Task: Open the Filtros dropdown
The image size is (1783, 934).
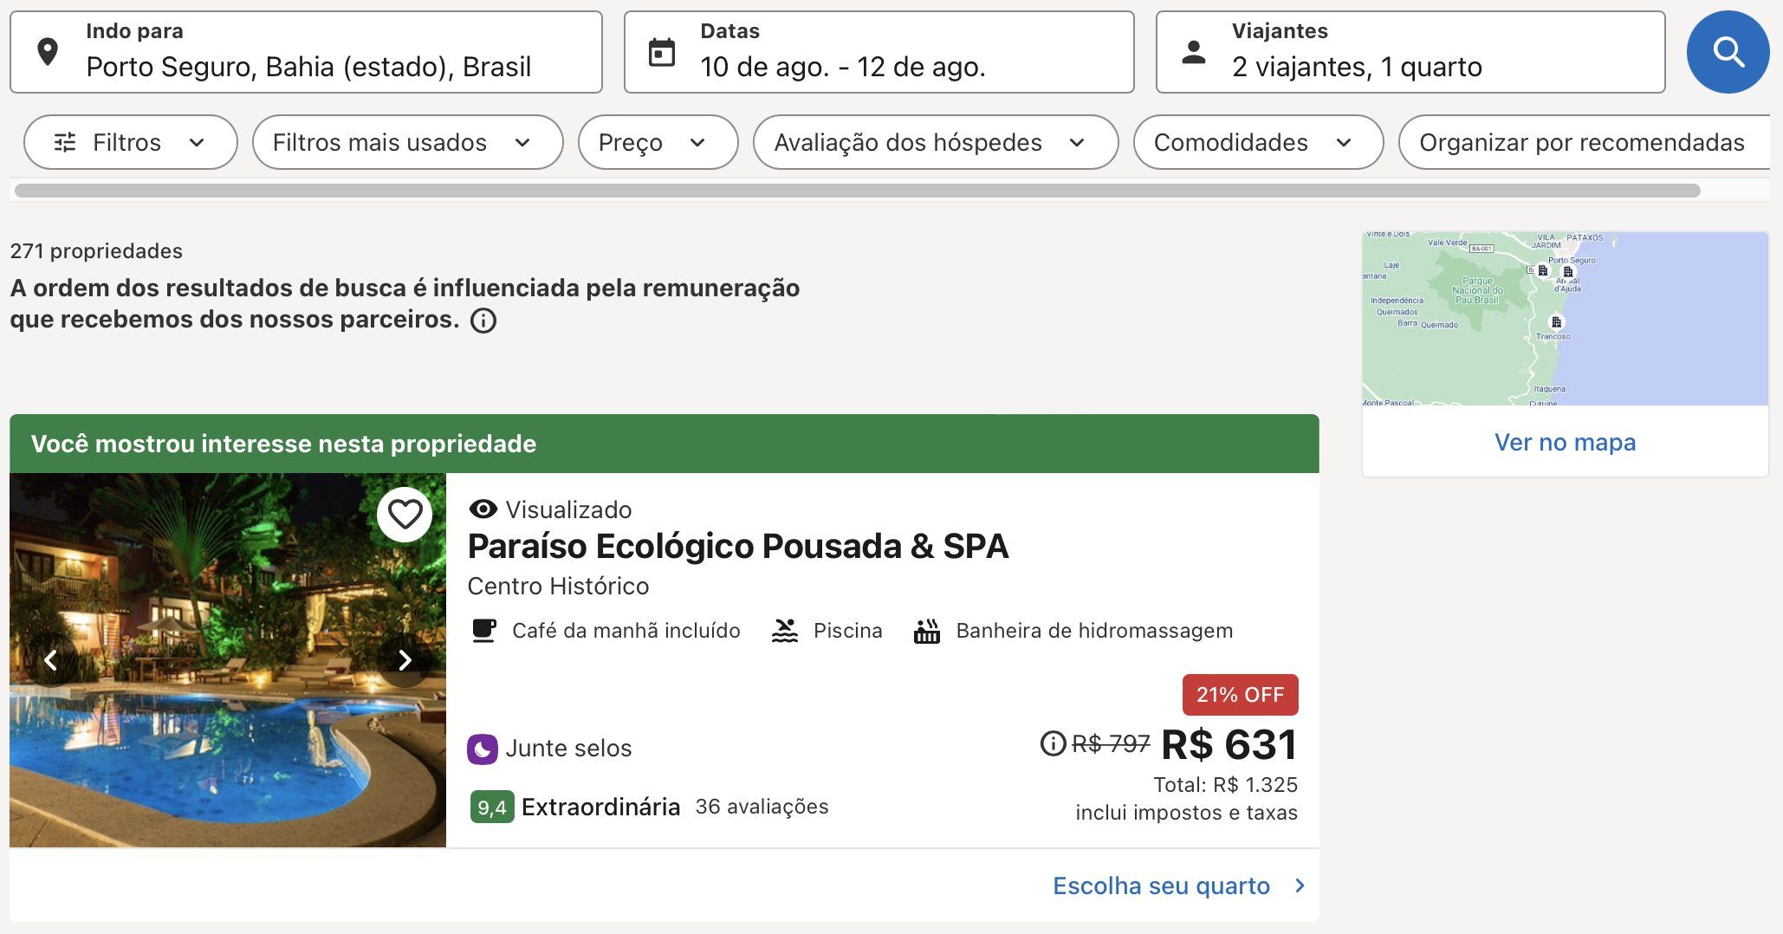Action: (x=131, y=142)
